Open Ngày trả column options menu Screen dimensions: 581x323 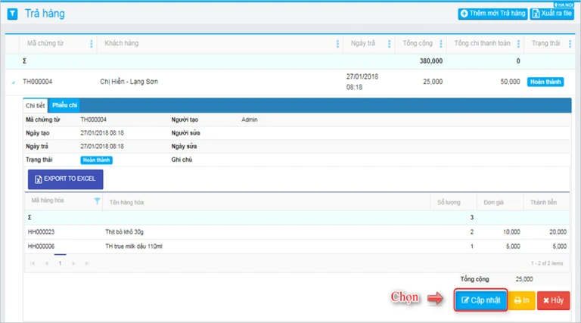pyautogui.click(x=389, y=44)
